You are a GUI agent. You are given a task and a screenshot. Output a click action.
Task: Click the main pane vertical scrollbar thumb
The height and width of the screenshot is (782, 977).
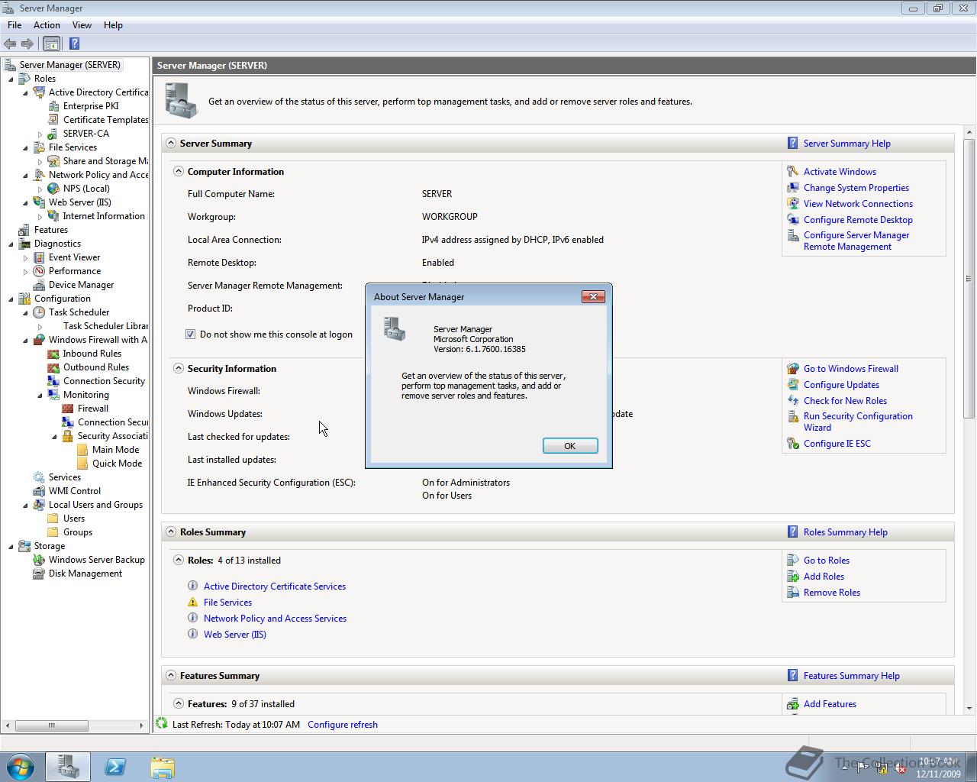[x=969, y=279]
